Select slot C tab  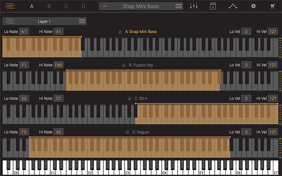click(x=66, y=6)
